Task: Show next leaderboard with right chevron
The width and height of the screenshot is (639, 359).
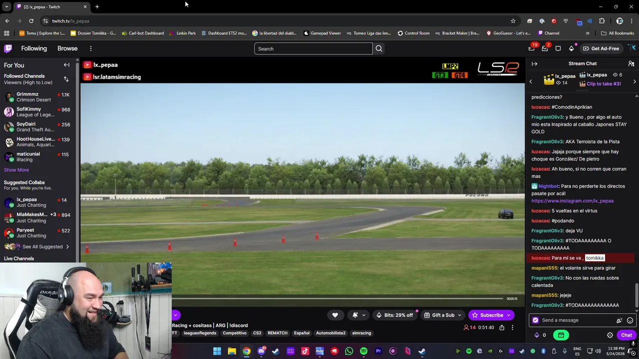Action: click(x=635, y=82)
